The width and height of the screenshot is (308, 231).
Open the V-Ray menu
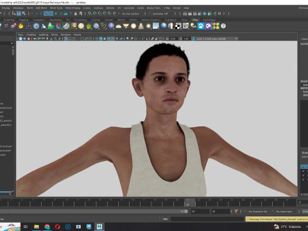tap(167, 8)
